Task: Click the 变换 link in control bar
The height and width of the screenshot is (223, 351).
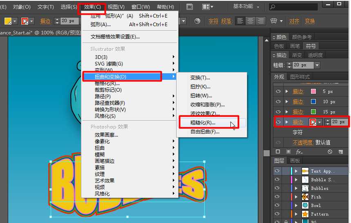Action: click(x=310, y=21)
